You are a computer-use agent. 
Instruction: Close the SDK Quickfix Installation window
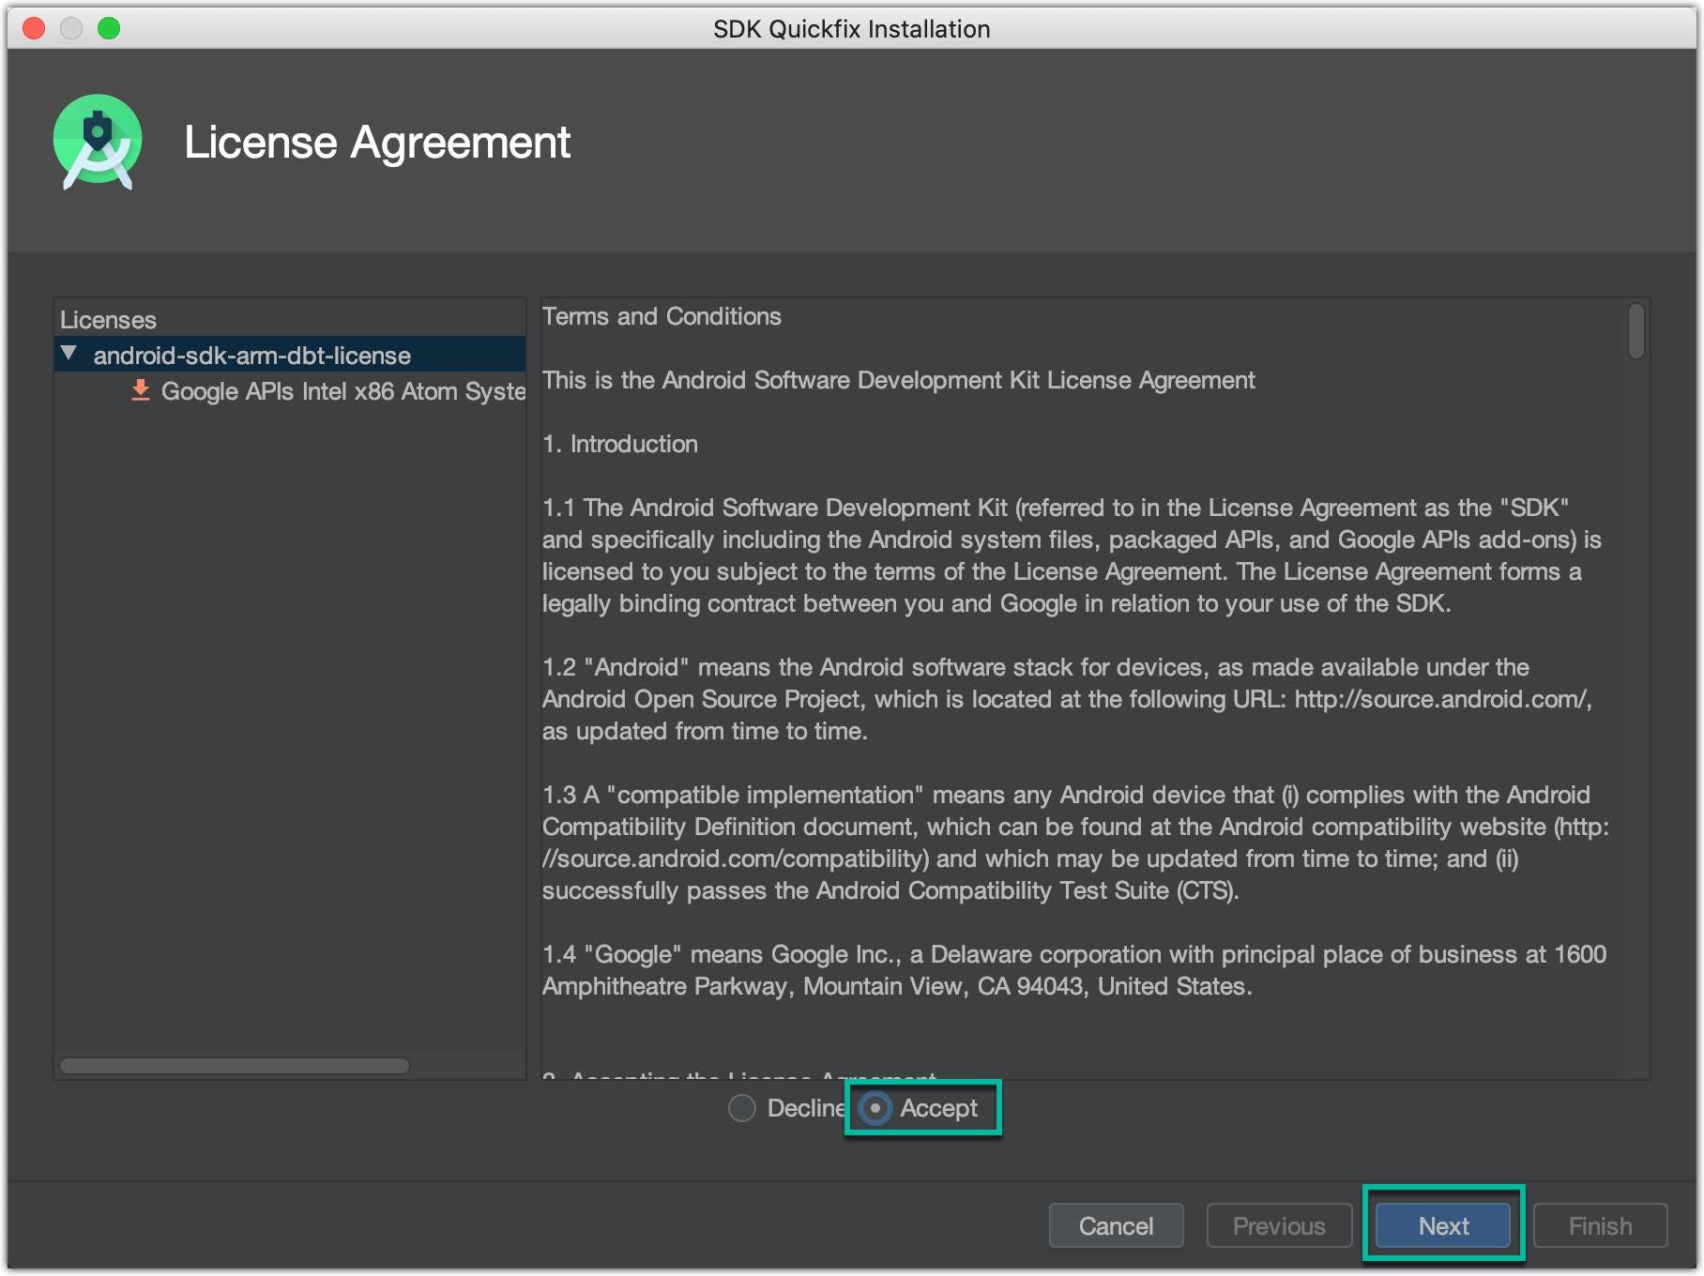[x=34, y=28]
